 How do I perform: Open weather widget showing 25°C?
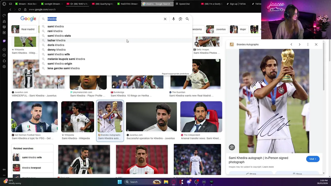coord(12,182)
